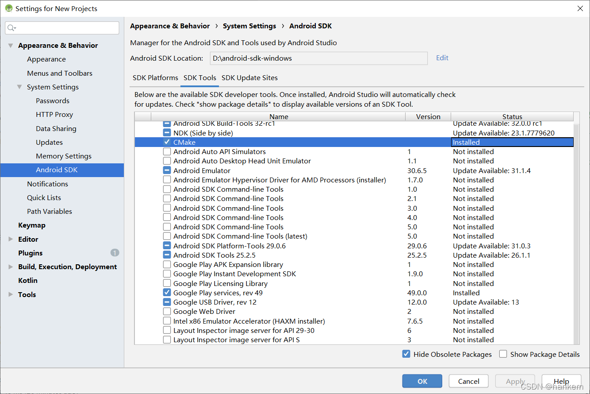The width and height of the screenshot is (590, 394).
Task: Check Android Auto Desktop Head Unit Emulator
Action: click(x=167, y=161)
